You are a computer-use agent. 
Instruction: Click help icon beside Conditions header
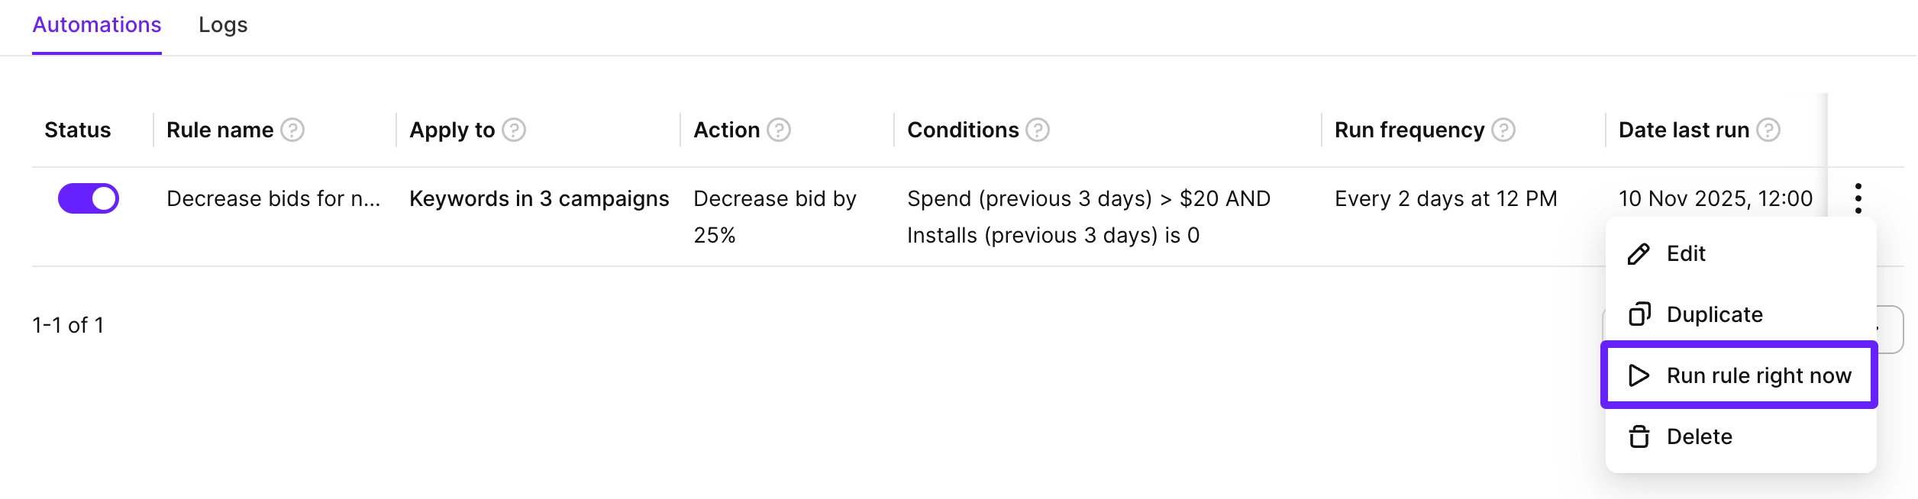pyautogui.click(x=1038, y=130)
